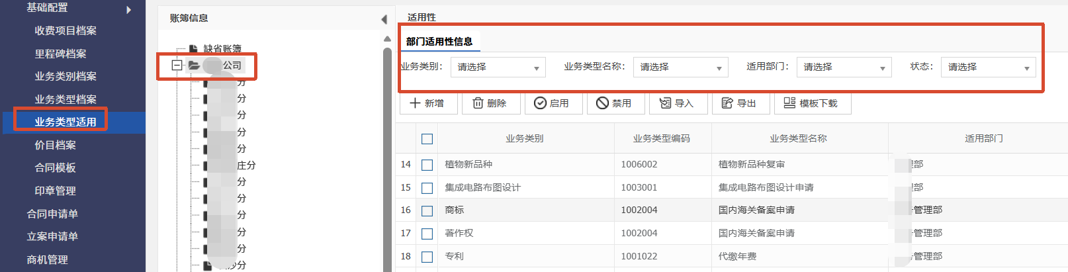Viewport: 1068px width, 272px height.
Task: Collapse the 账簿信息 panel with left arrow
Action: 384,19
